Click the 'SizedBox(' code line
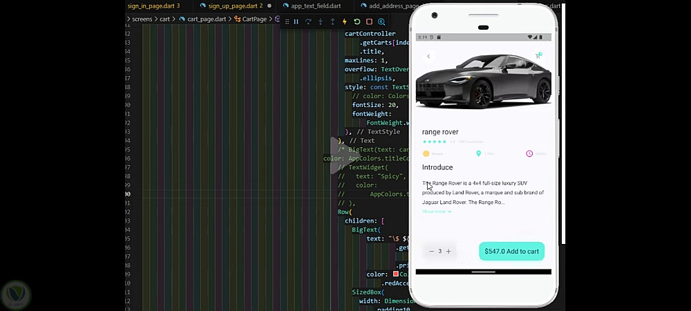The width and height of the screenshot is (691, 311). (x=368, y=292)
